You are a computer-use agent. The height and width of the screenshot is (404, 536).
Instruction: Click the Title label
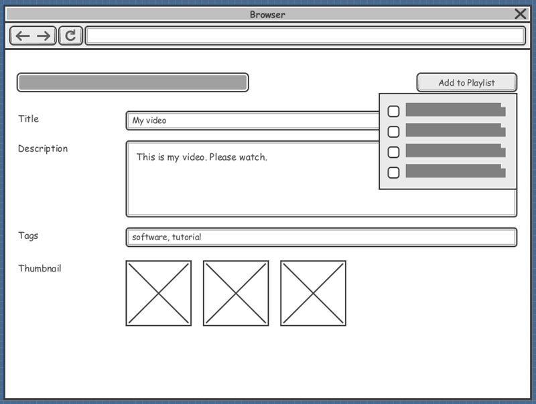[x=29, y=119]
